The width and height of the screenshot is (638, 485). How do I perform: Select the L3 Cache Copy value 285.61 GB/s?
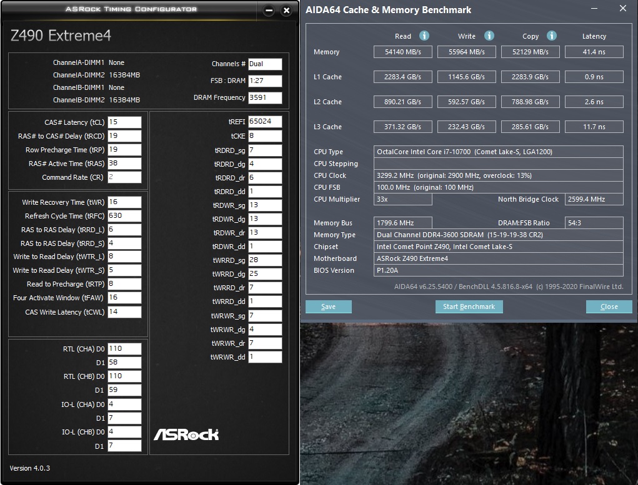(530, 127)
